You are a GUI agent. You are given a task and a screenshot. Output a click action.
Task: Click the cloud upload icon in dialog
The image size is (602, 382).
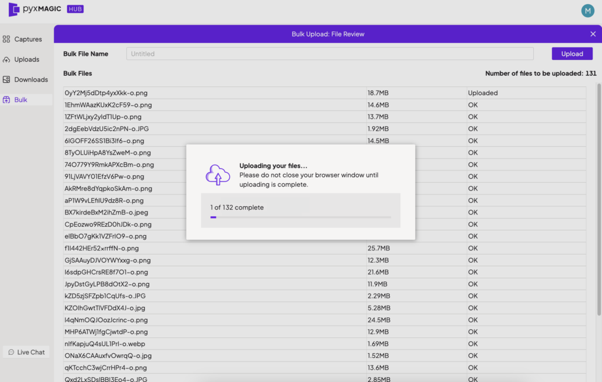click(218, 174)
